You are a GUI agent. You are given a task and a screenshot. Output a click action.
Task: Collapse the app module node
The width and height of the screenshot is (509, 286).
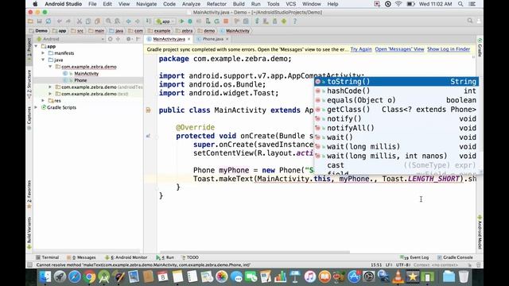pyautogui.click(x=37, y=46)
